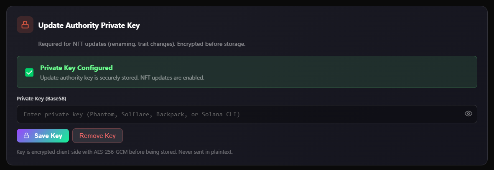Show the private key with eye icon
This screenshot has width=494, height=170.
coord(469,114)
